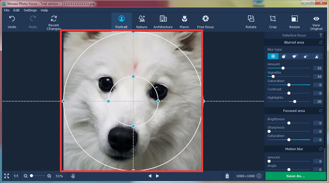The image size is (329, 183).
Task: Click the Vignette value field 10
Action: (x=318, y=76)
